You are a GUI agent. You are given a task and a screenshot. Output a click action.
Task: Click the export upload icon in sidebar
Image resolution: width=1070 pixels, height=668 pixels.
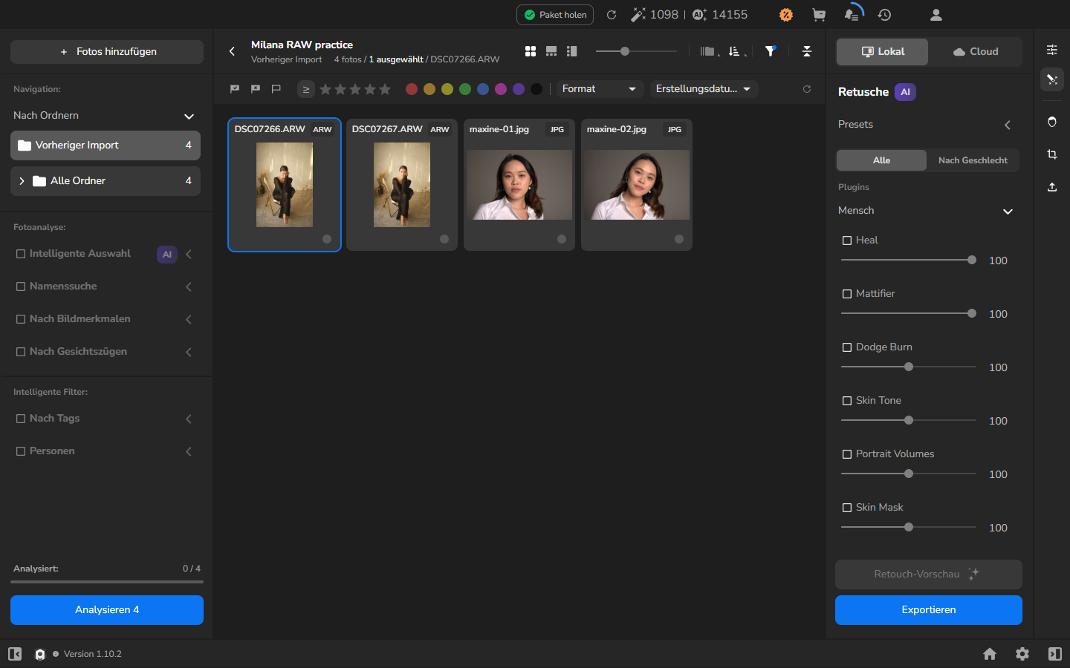click(1052, 187)
